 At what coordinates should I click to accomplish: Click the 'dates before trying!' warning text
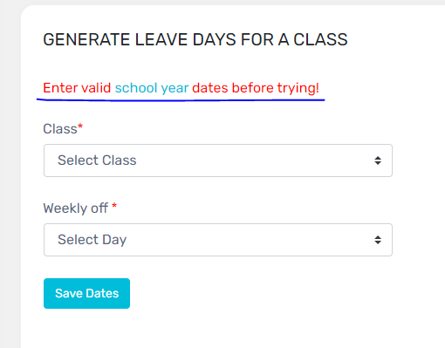click(x=256, y=88)
